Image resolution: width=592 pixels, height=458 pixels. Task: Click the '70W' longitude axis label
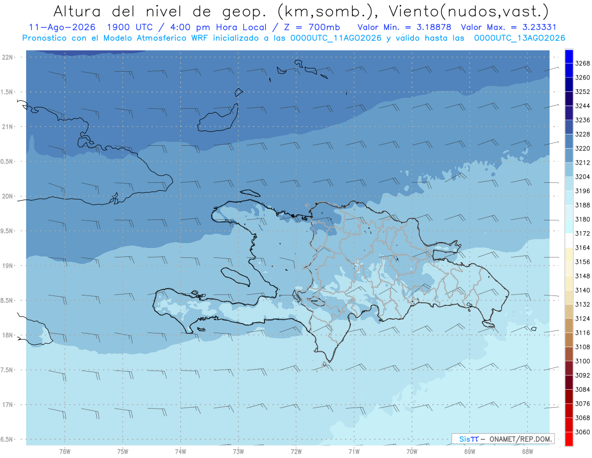click(412, 451)
